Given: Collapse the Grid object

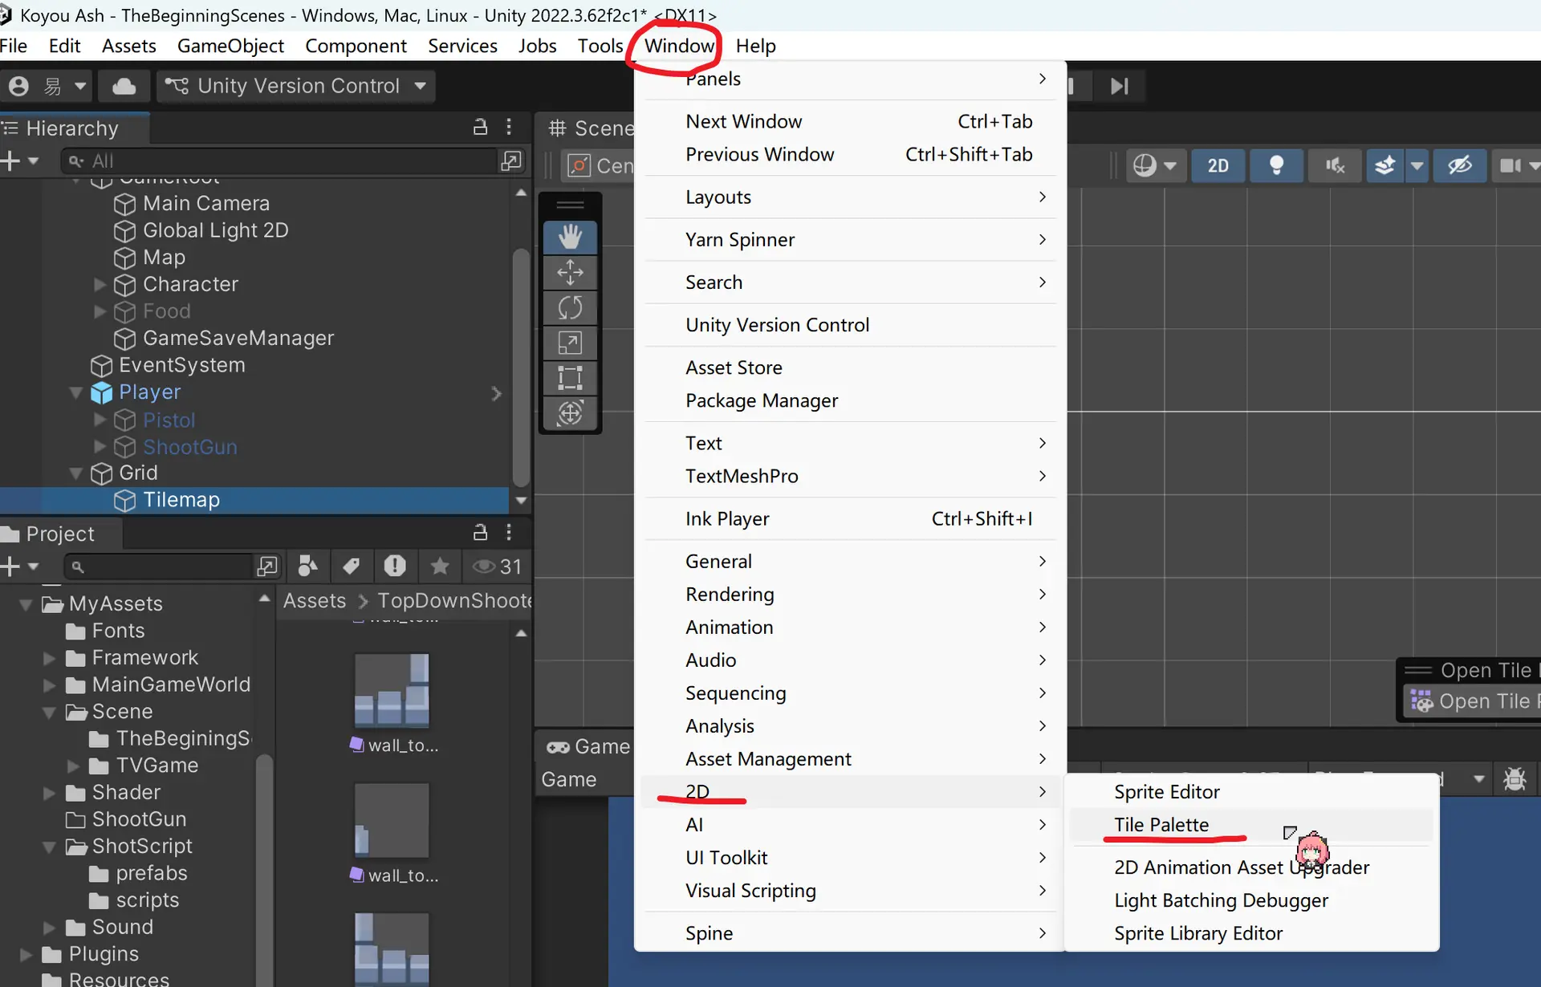Looking at the screenshot, I should tap(76, 473).
